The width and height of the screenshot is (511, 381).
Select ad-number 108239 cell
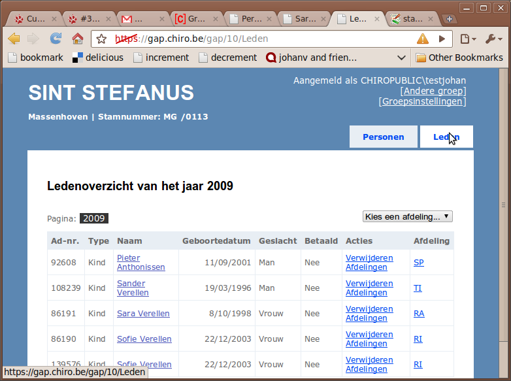tap(66, 288)
